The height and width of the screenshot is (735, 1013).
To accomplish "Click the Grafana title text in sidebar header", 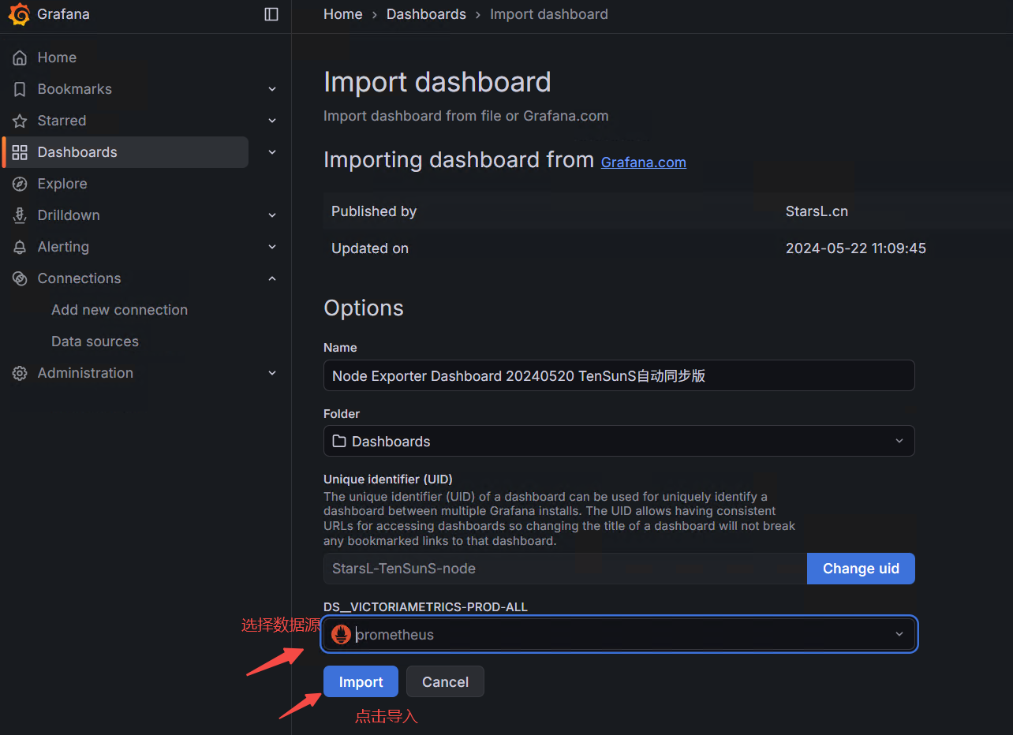I will click(63, 14).
